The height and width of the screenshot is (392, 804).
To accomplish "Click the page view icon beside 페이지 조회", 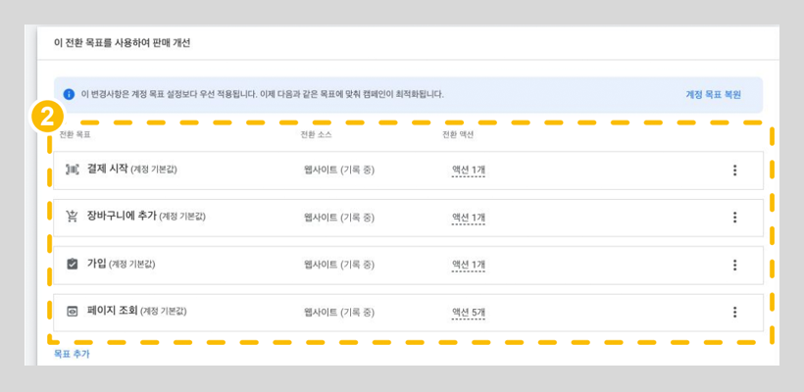I will tap(72, 312).
